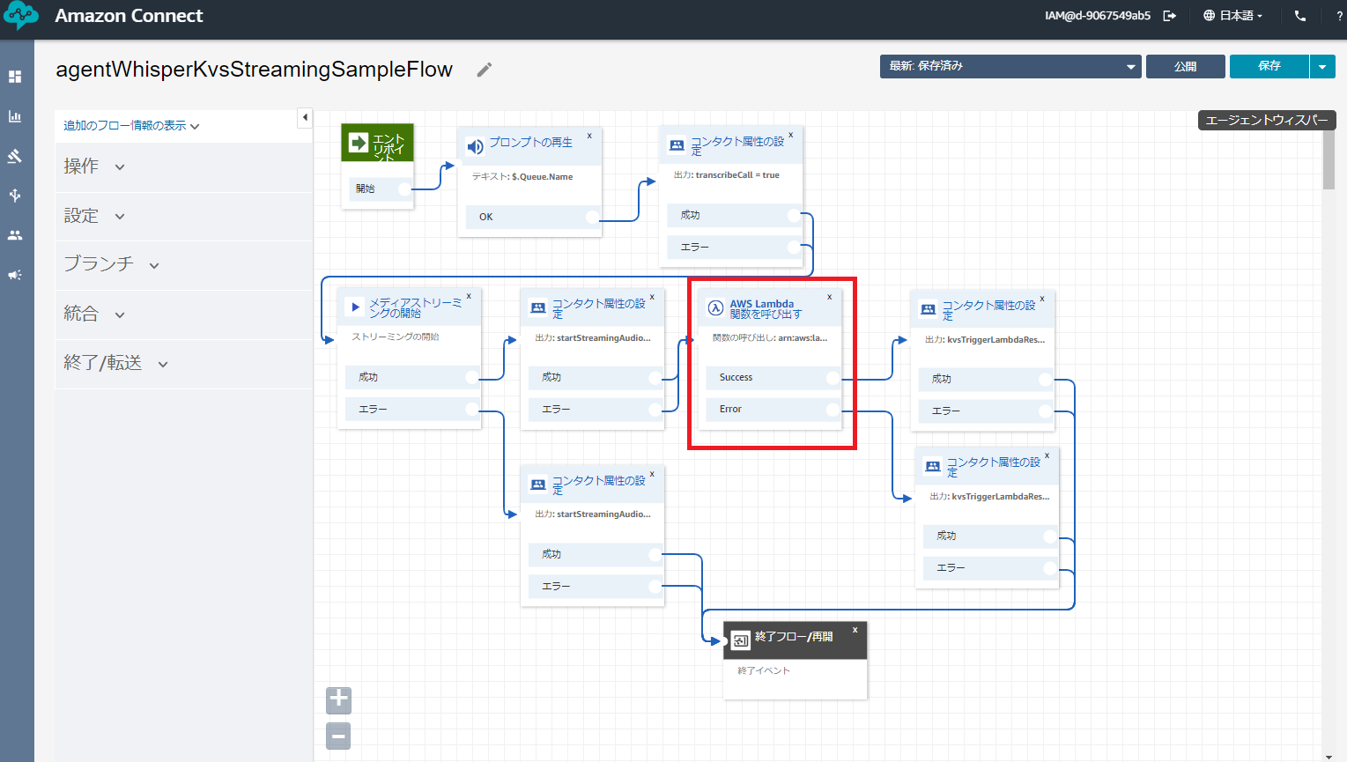This screenshot has width=1347, height=762.
Task: Zoom out with the minus button on canvas
Action: click(338, 736)
